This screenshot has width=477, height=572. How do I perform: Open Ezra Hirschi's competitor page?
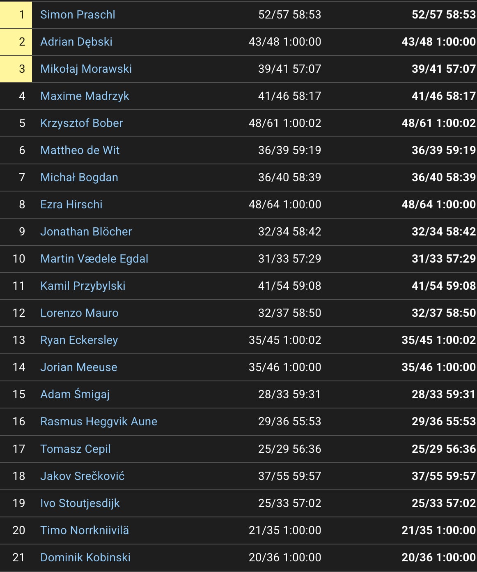71,204
